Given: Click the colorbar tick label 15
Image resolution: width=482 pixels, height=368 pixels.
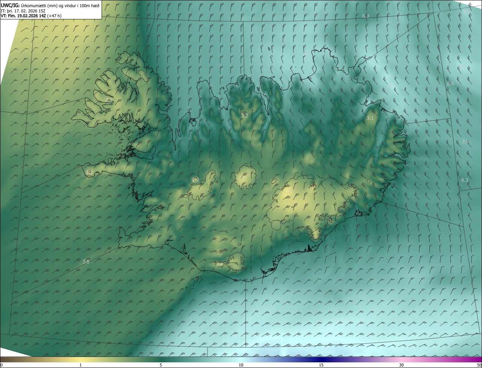Looking at the screenshot, I should click(x=321, y=365).
